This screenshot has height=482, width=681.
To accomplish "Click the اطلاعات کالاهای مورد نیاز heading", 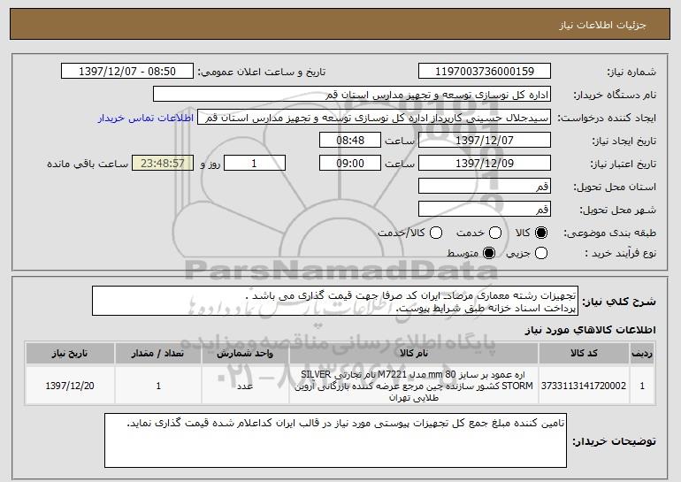I will coord(591,330).
